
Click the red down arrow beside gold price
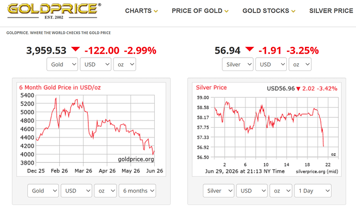(75, 49)
